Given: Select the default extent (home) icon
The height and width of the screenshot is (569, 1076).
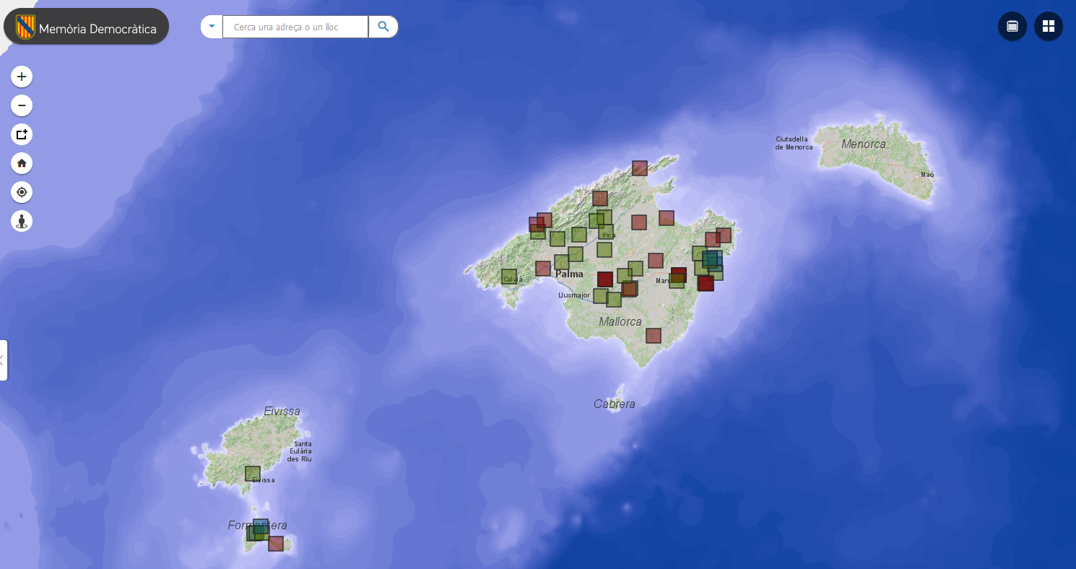Looking at the screenshot, I should tap(21, 162).
